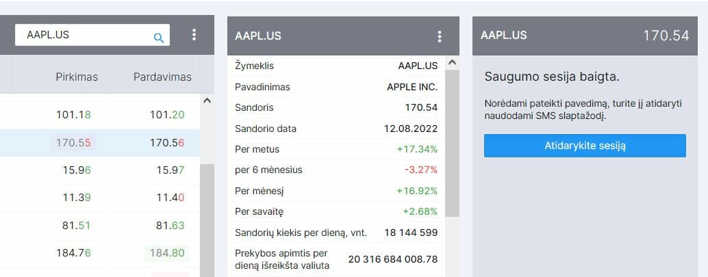The height and width of the screenshot is (277, 708).
Task: Select the Pavadinimas row showing APPLE INC.
Action: (x=336, y=87)
